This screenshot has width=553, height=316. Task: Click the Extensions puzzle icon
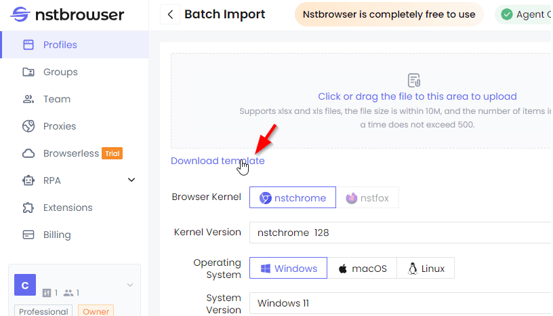pyautogui.click(x=28, y=208)
